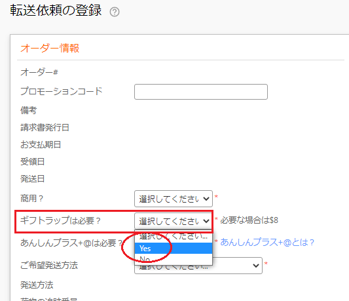Expand the ご希望発送方法 dropdown arrow
The width and height of the screenshot is (349, 301).
point(256,266)
